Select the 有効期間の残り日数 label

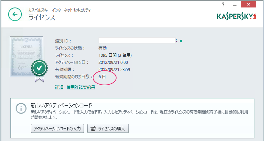click(x=74, y=77)
